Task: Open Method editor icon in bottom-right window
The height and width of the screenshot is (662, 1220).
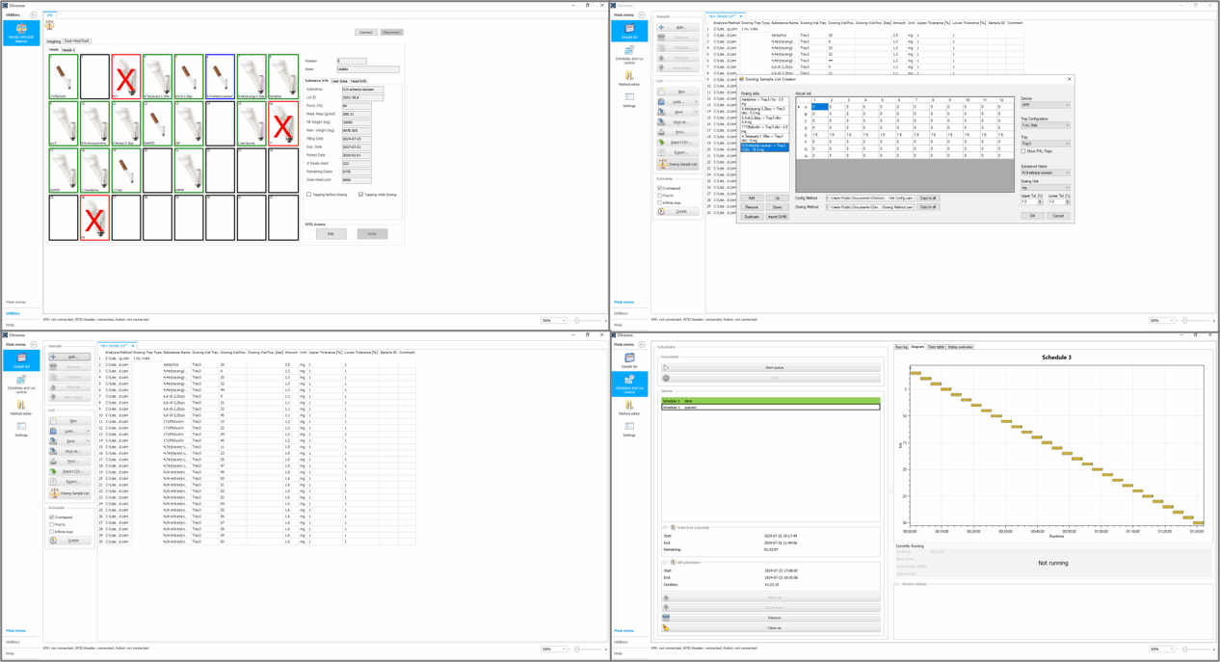Action: (629, 407)
